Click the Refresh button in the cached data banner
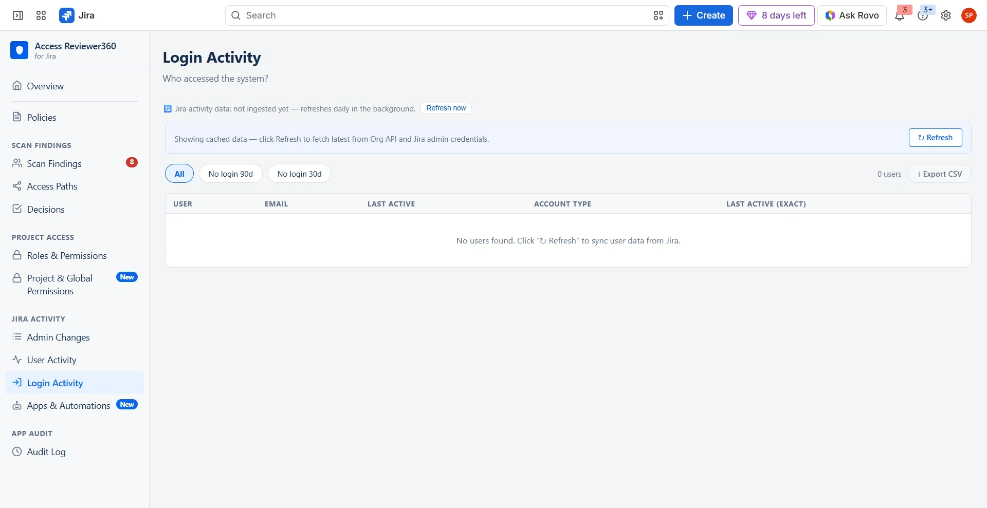 pyautogui.click(x=935, y=138)
